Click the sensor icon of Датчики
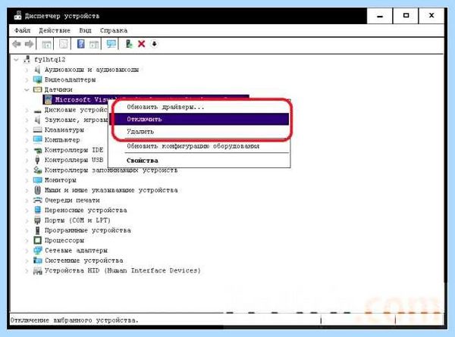This screenshot has width=455, height=337. tap(37, 89)
